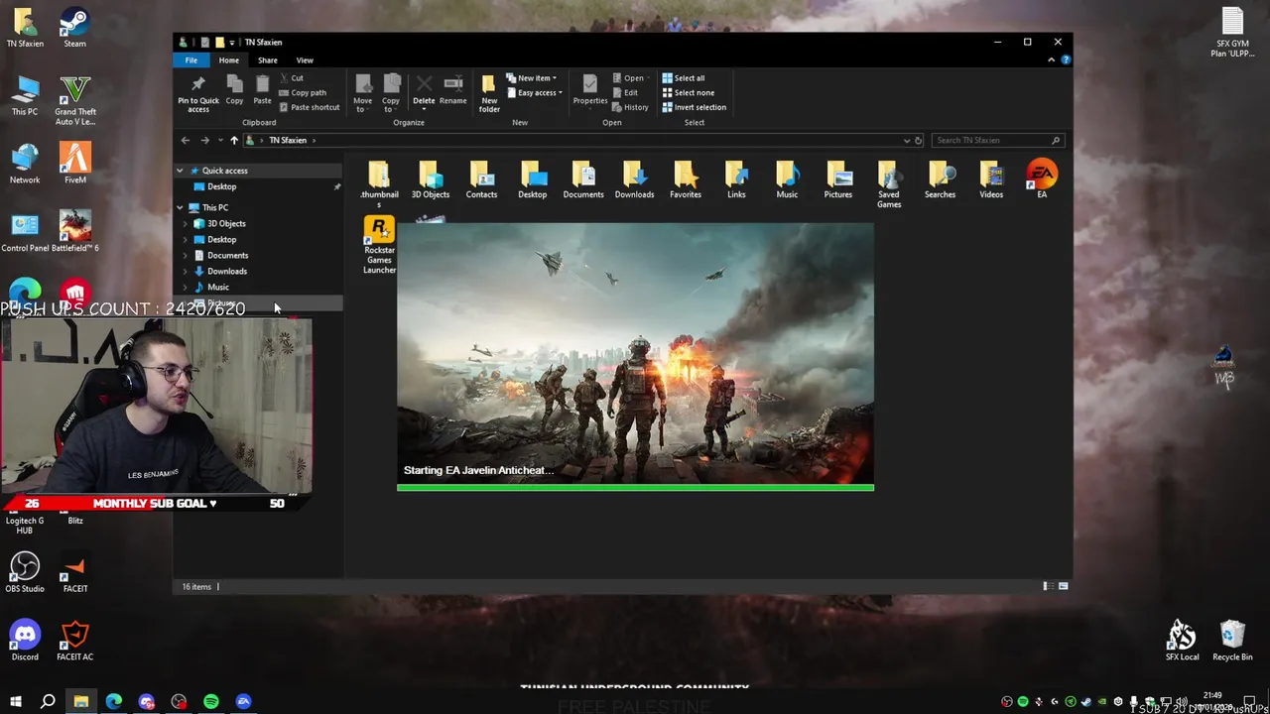Switch to the Home ribbon tab
Image resolution: width=1270 pixels, height=714 pixels.
pyautogui.click(x=228, y=60)
